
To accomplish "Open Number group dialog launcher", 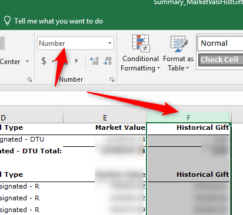I will point(112,79).
